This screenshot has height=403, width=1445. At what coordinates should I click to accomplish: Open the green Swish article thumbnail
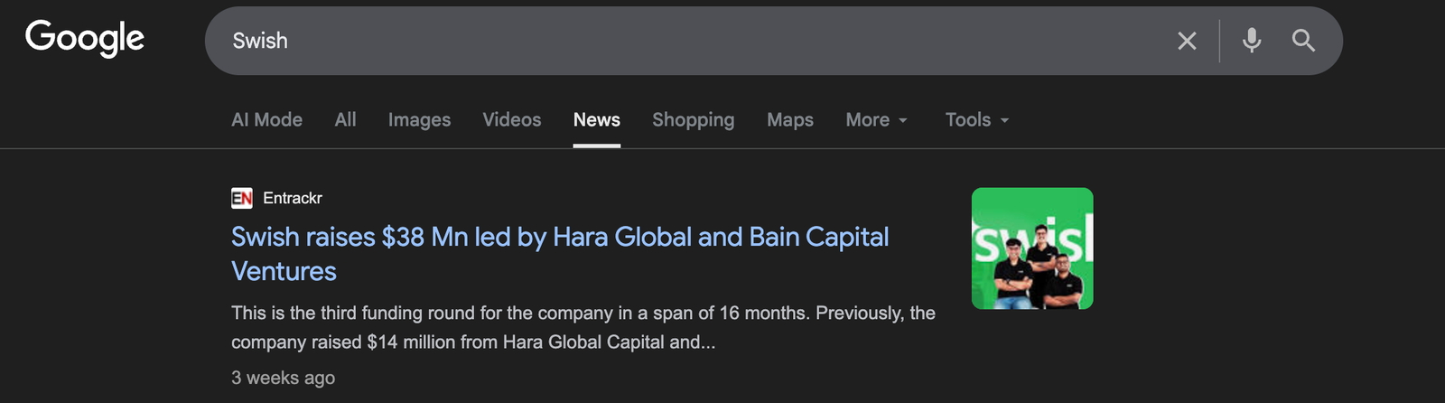(x=1032, y=248)
